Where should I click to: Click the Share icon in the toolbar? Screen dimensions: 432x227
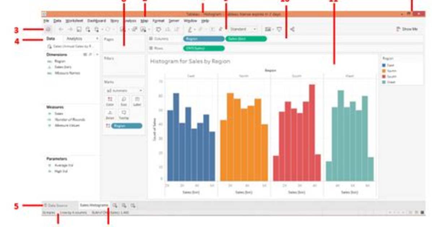coord(292,29)
